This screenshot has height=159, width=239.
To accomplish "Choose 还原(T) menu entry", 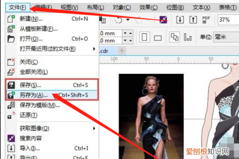I will tap(52, 115).
